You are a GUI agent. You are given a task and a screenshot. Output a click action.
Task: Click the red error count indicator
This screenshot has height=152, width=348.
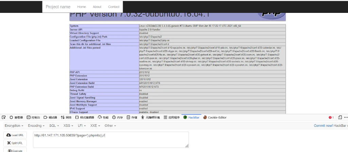pyautogui.click(x=331, y=117)
